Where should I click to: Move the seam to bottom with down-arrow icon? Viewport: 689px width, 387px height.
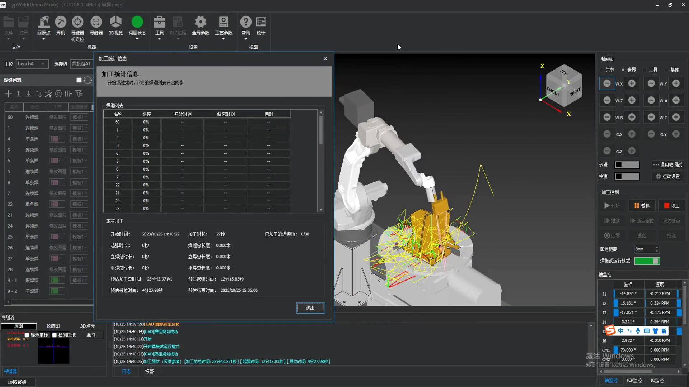[28, 94]
